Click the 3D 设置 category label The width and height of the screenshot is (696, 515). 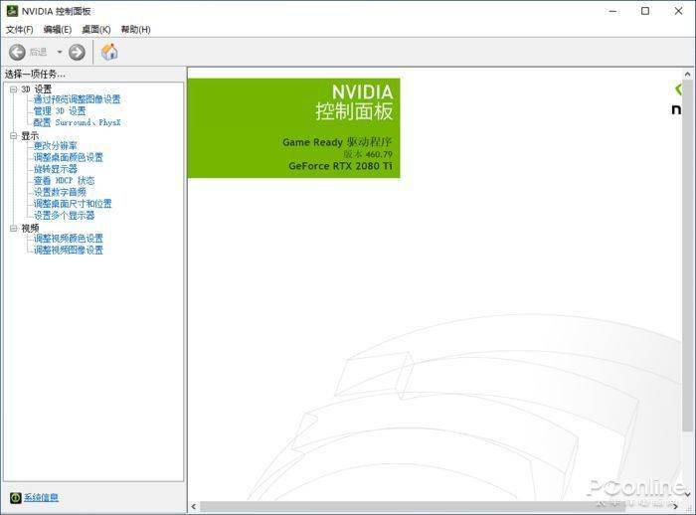(37, 89)
